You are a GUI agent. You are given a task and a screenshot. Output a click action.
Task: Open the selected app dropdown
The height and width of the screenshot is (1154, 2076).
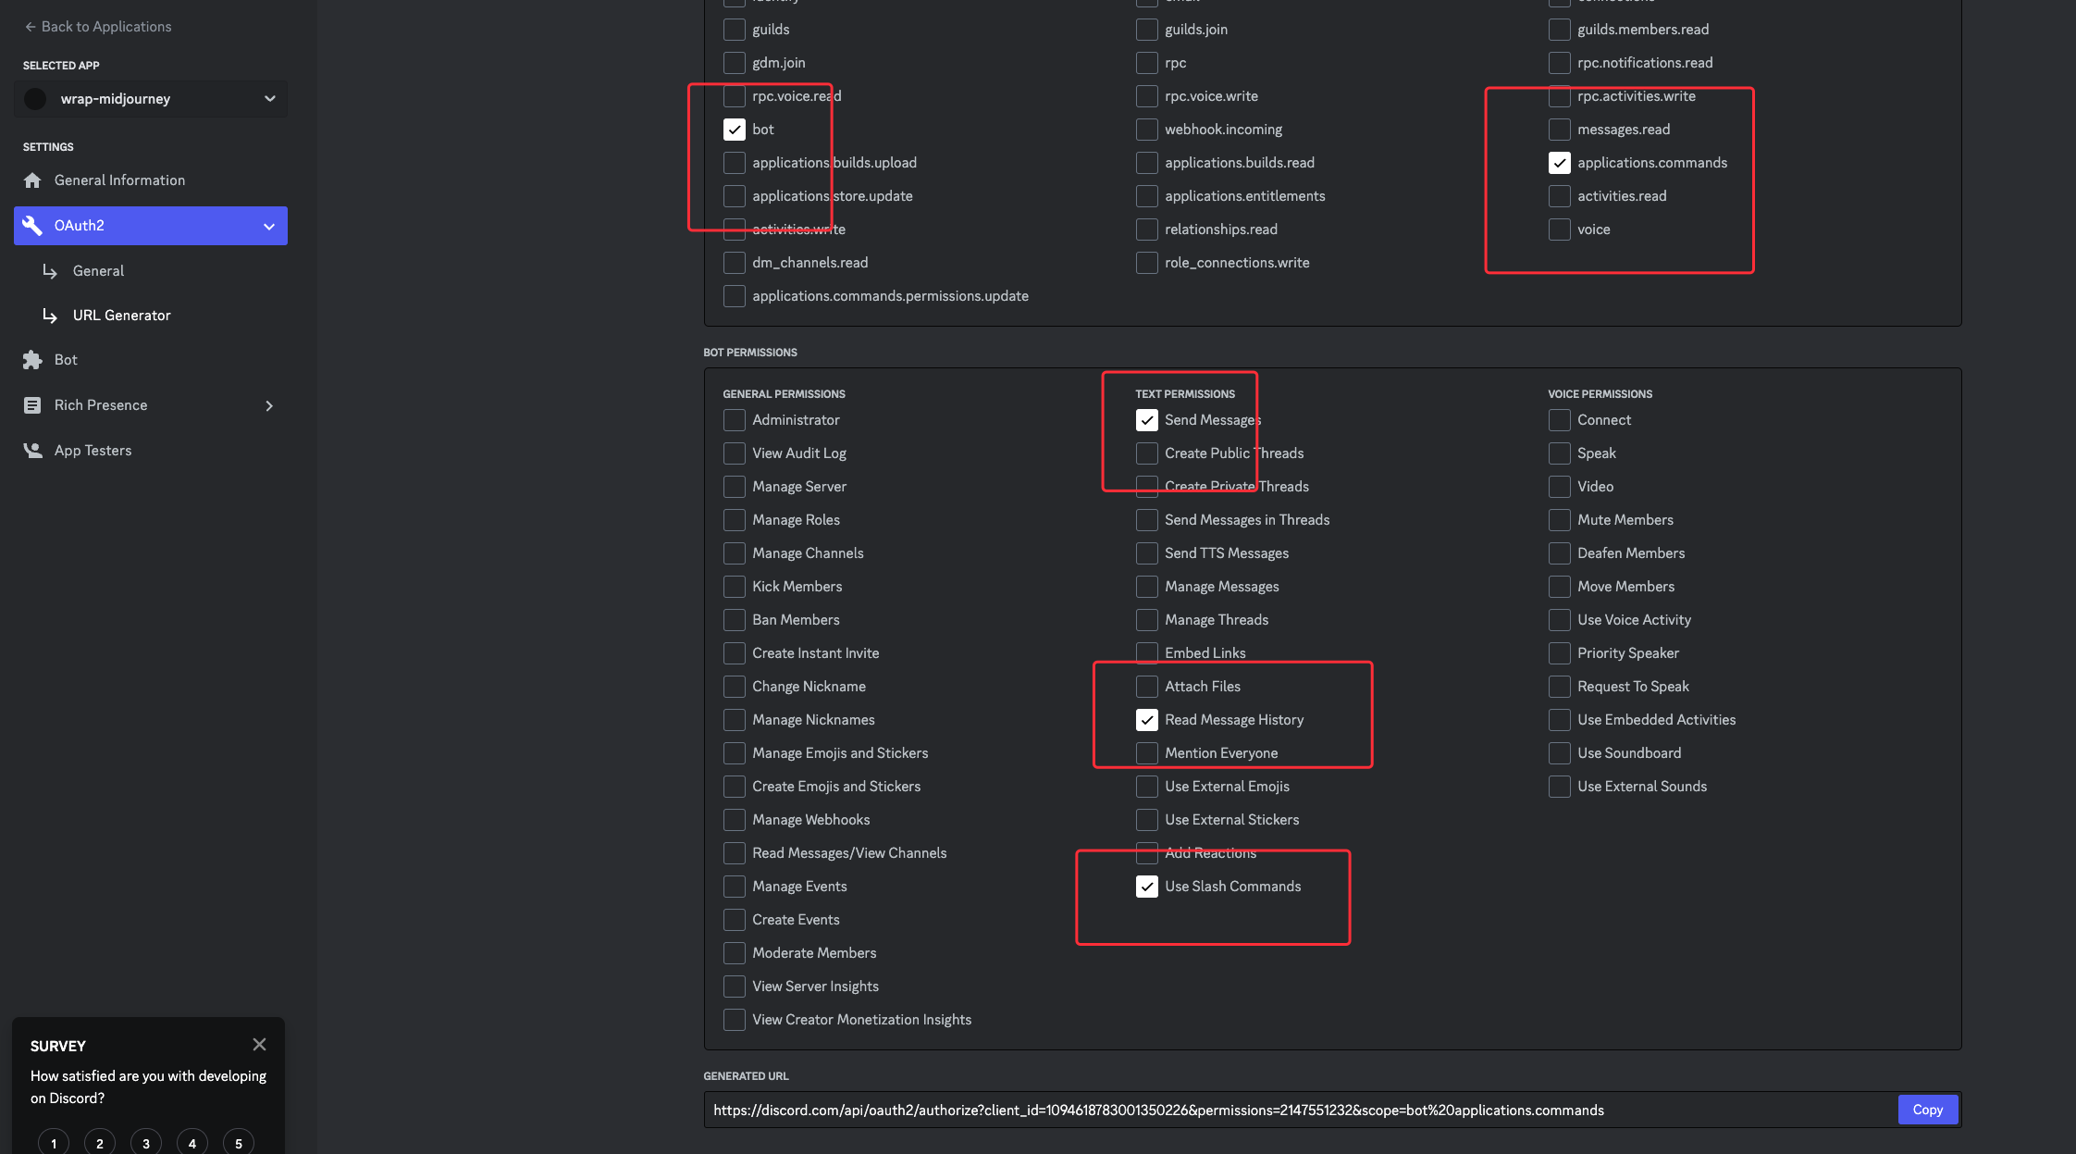tap(269, 98)
